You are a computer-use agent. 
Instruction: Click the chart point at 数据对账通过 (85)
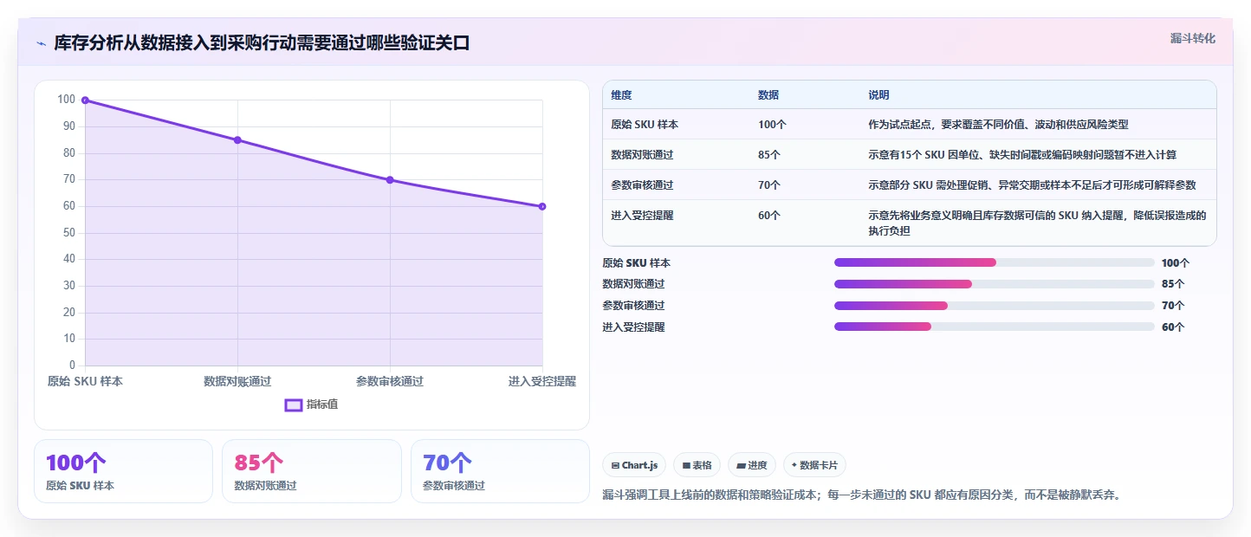[x=237, y=140]
